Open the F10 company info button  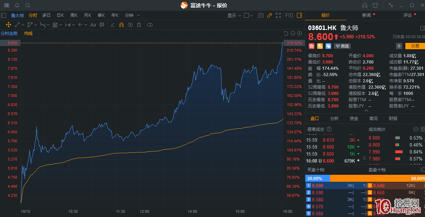(x=289, y=15)
